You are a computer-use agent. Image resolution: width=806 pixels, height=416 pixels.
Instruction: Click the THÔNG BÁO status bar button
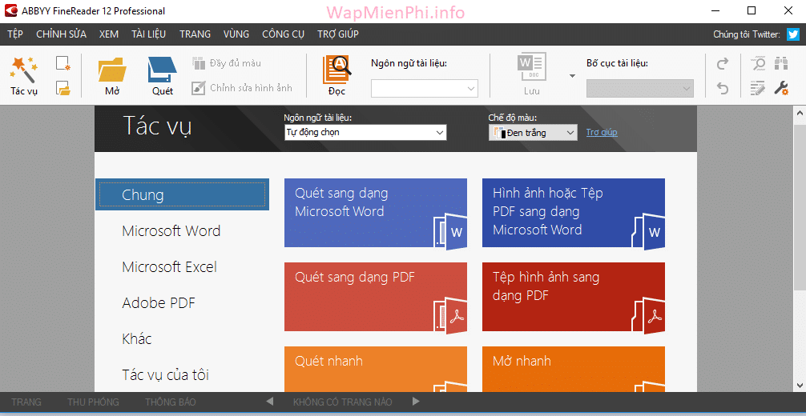[x=171, y=402]
